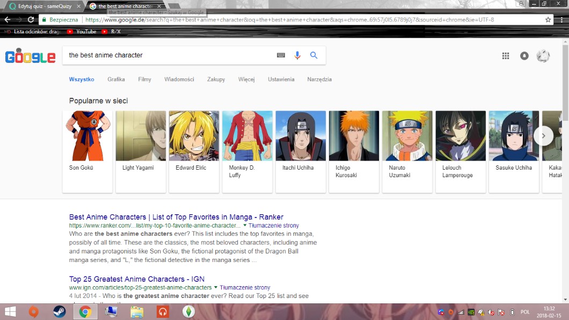Open The Sims icon in the taskbar
This screenshot has width=569, height=320.
click(x=188, y=311)
